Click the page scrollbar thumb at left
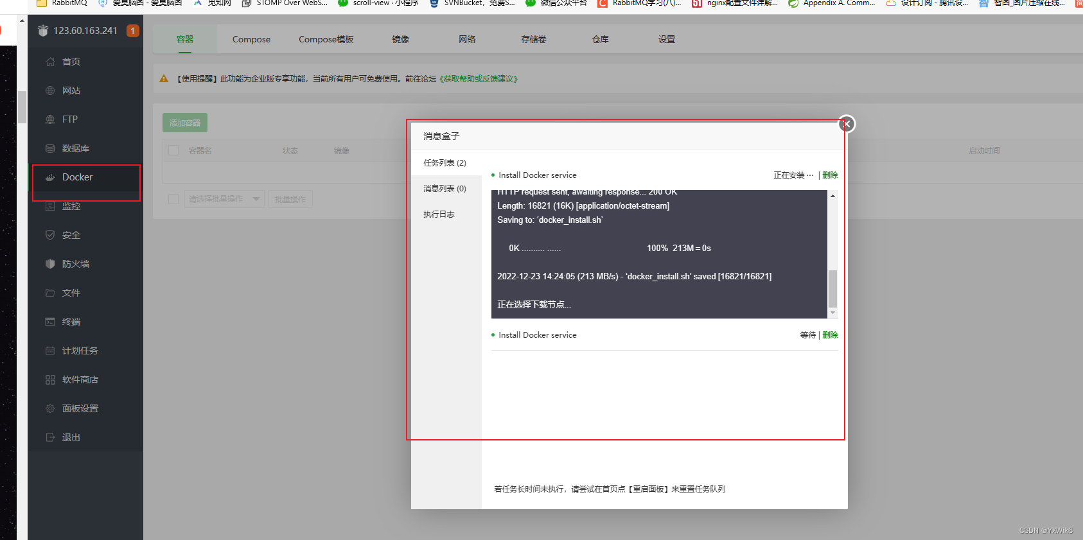1083x540 pixels. (x=22, y=107)
